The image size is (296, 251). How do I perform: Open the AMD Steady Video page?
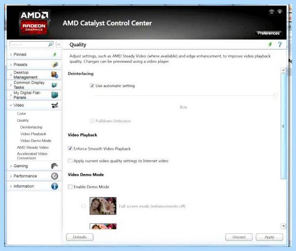(x=33, y=147)
